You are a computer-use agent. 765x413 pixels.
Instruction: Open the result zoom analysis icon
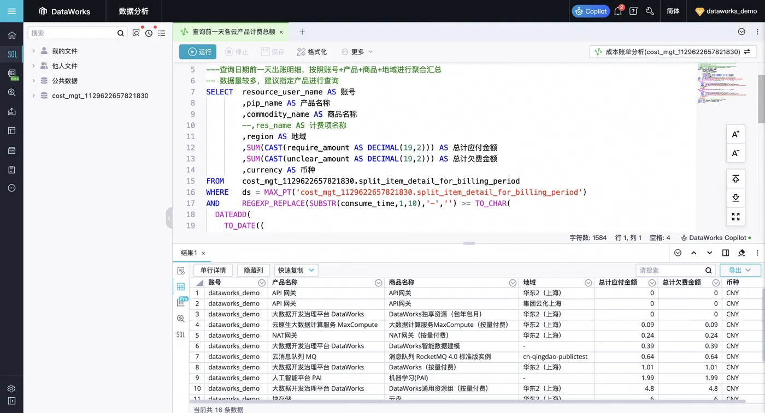pos(181,318)
